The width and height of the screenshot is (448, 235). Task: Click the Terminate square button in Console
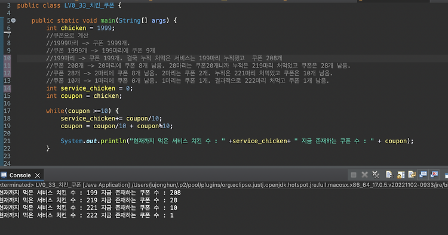coord(354,175)
